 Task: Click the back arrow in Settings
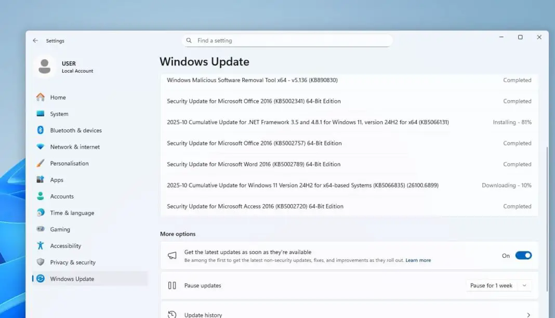35,41
